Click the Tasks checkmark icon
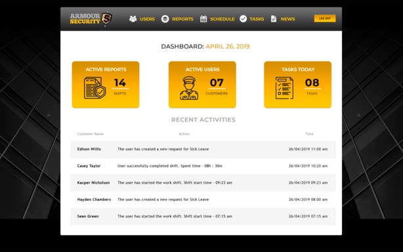The image size is (403, 252). tap(243, 19)
